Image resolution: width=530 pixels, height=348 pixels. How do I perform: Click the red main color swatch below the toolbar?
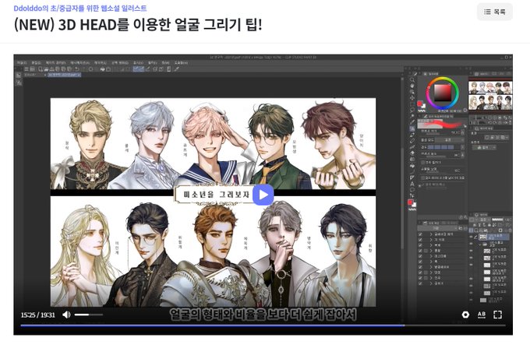click(x=410, y=202)
